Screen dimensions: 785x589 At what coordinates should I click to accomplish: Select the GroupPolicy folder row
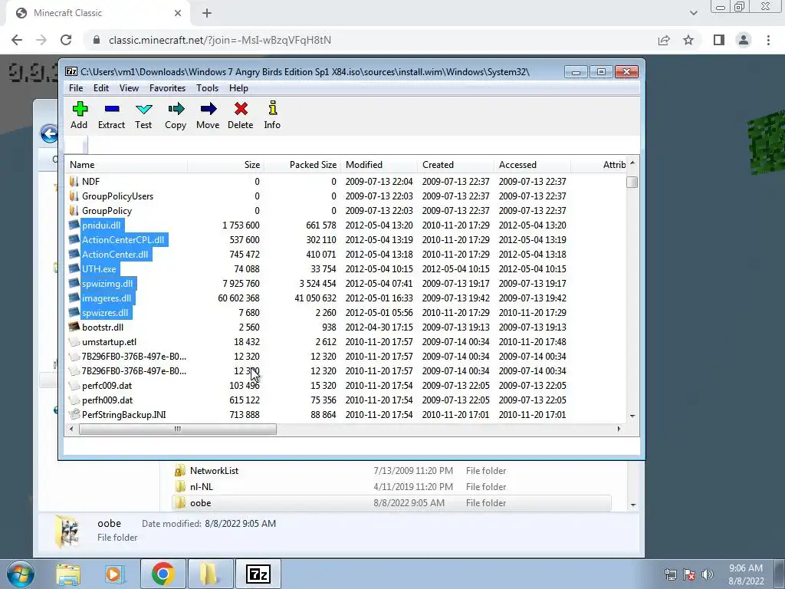click(x=346, y=211)
